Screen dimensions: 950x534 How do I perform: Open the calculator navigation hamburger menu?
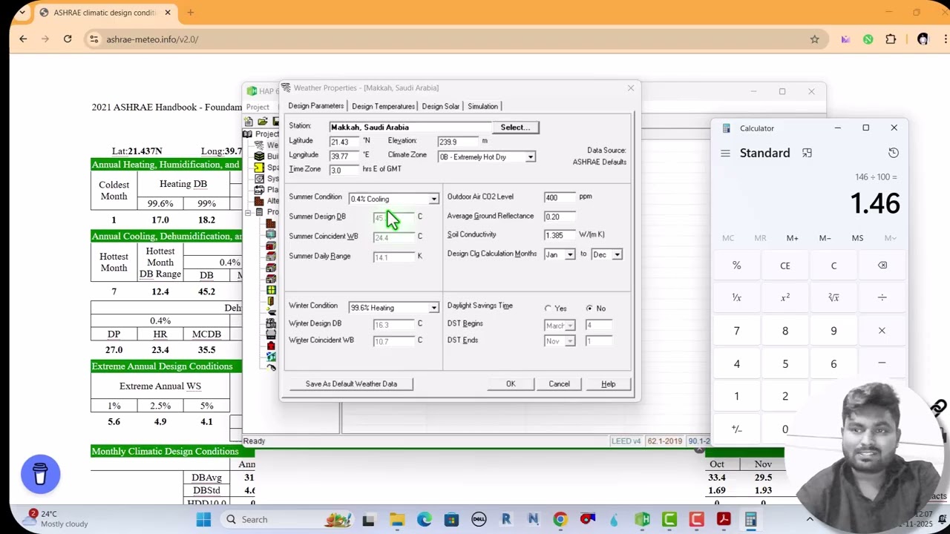(725, 153)
